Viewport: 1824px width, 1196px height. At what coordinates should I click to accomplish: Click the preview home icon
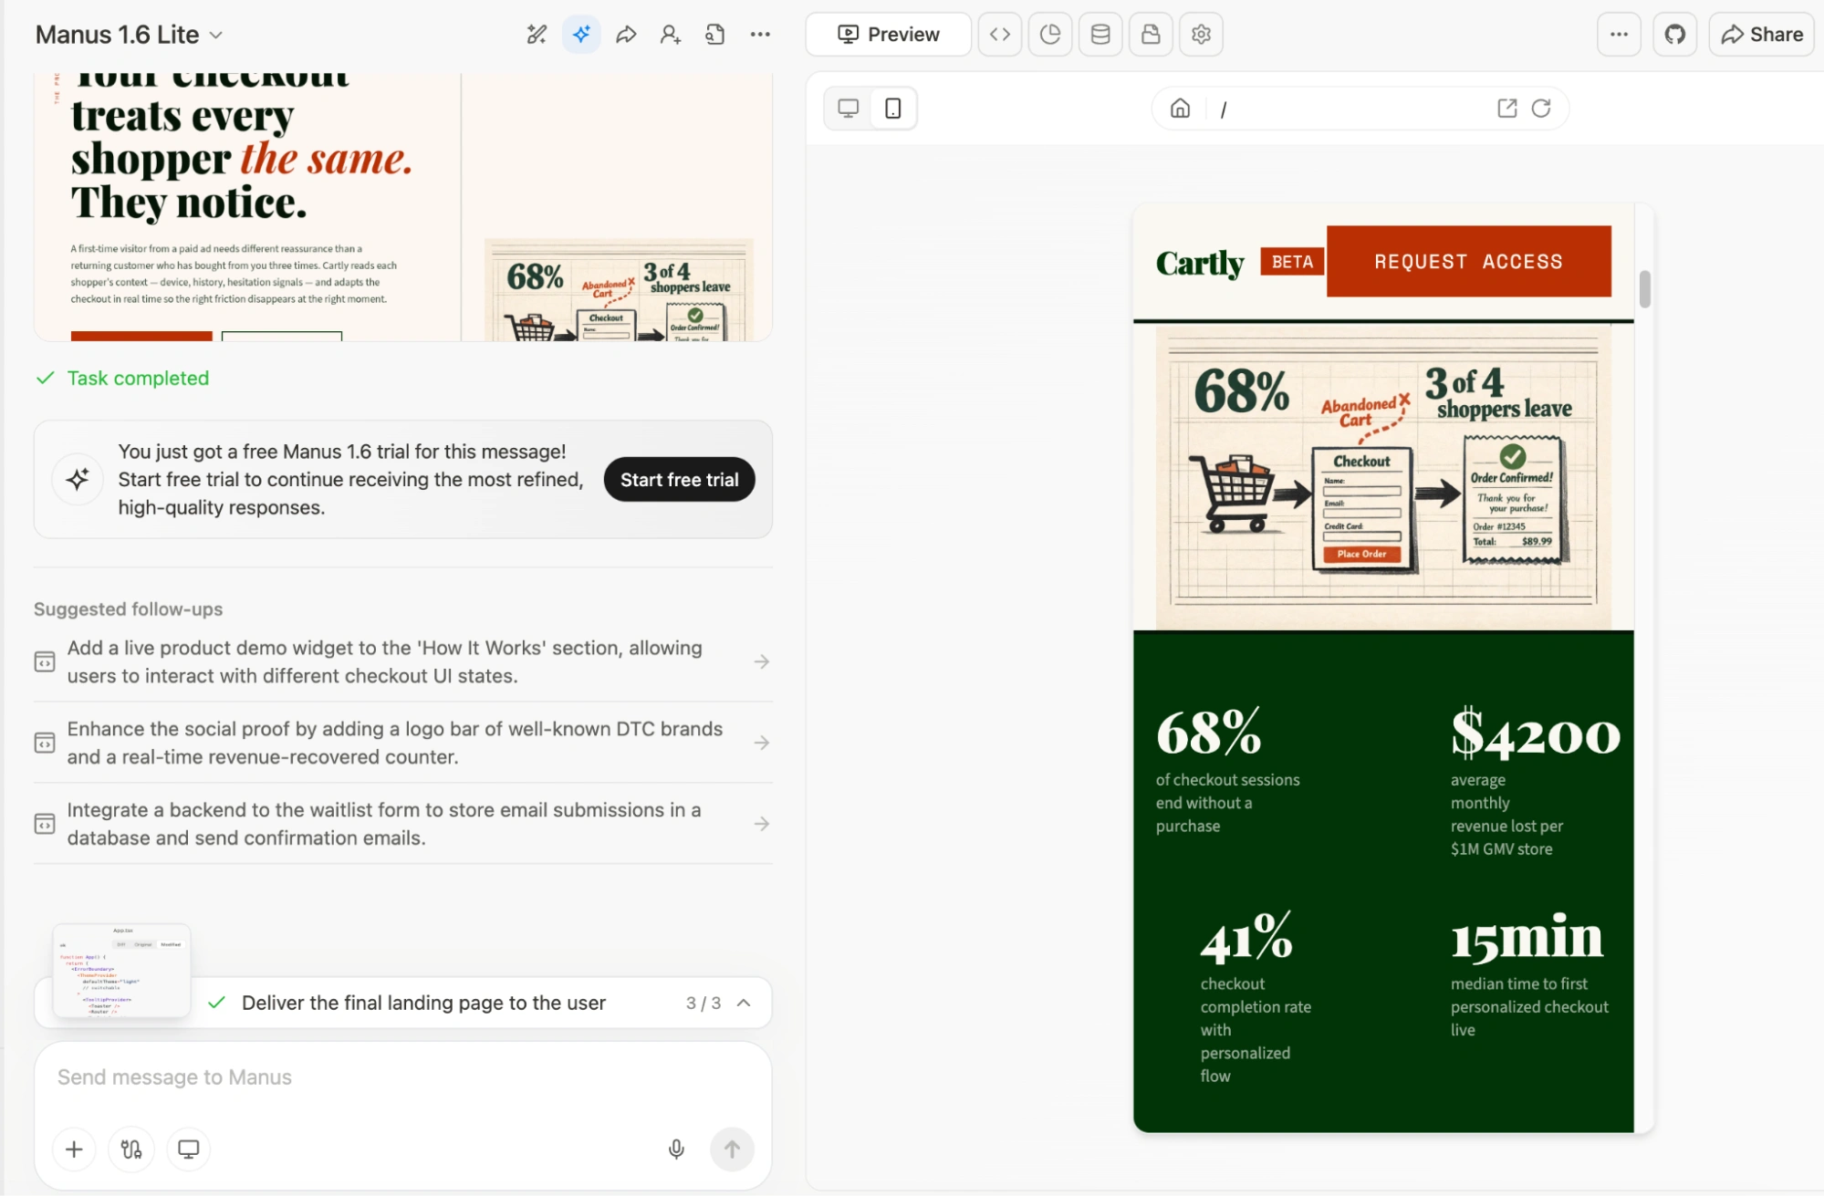[1180, 109]
